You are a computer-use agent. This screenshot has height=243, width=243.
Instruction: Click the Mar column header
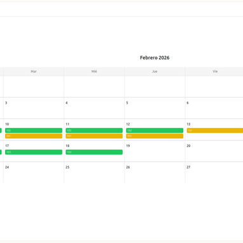[34, 71]
